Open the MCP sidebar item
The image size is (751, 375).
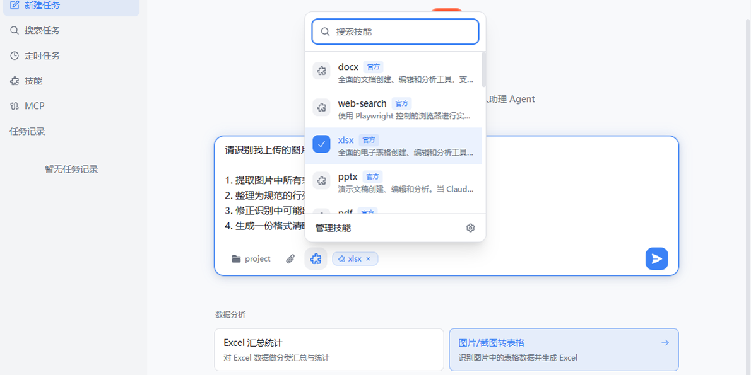(34, 106)
